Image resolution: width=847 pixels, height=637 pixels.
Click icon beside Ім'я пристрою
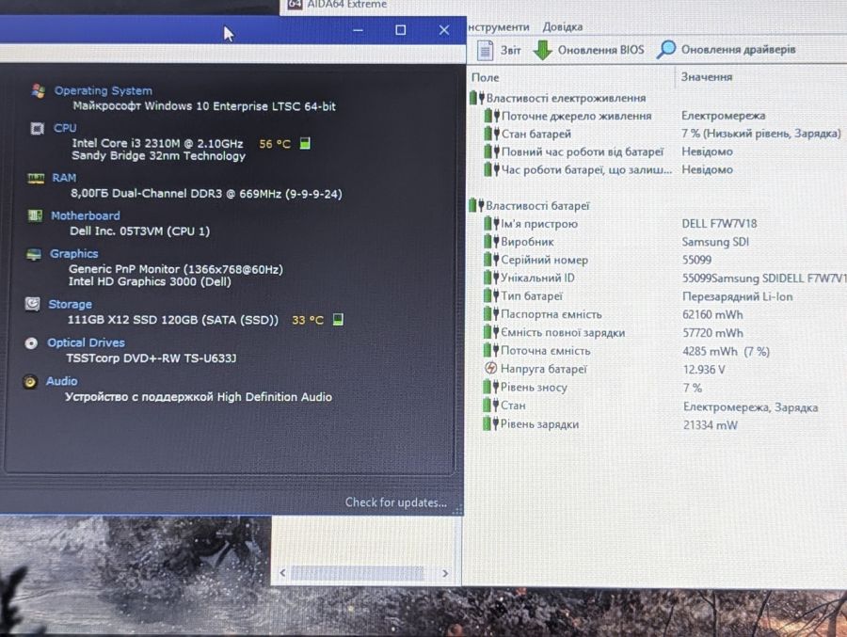491,224
